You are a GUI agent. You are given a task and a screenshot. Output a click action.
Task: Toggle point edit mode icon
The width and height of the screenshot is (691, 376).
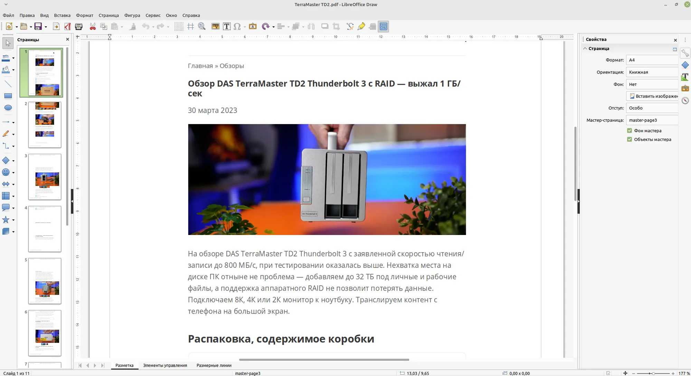(x=350, y=27)
